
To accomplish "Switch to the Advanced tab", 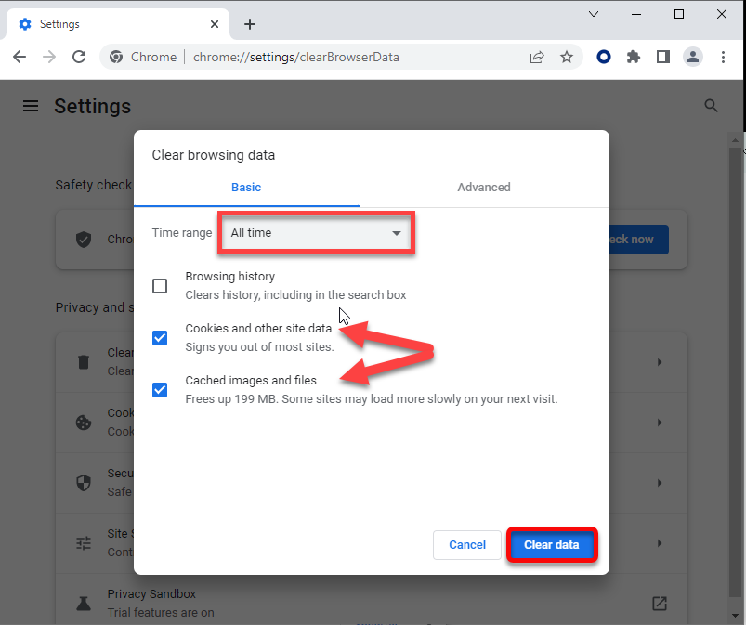I will click(x=483, y=187).
